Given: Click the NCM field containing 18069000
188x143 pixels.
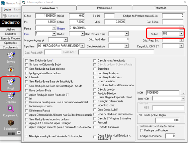Looking at the screenshot, I should (x=162, y=93).
